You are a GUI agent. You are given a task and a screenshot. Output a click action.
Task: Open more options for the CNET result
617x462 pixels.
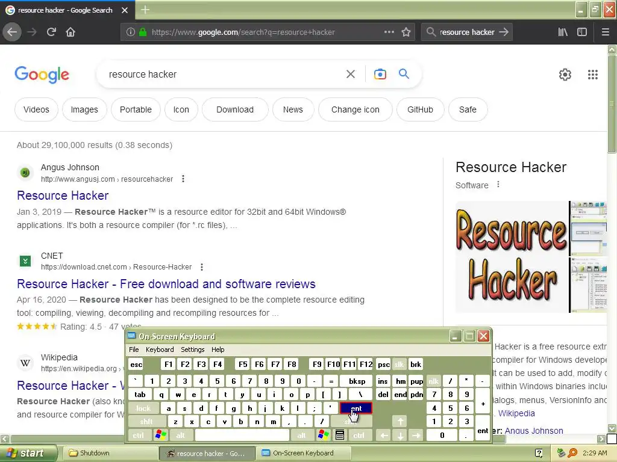[201, 267]
